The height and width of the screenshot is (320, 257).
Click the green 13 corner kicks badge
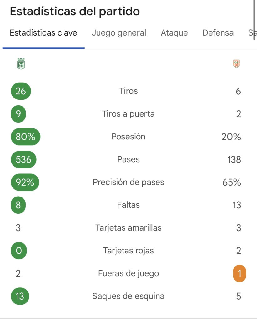click(x=20, y=296)
